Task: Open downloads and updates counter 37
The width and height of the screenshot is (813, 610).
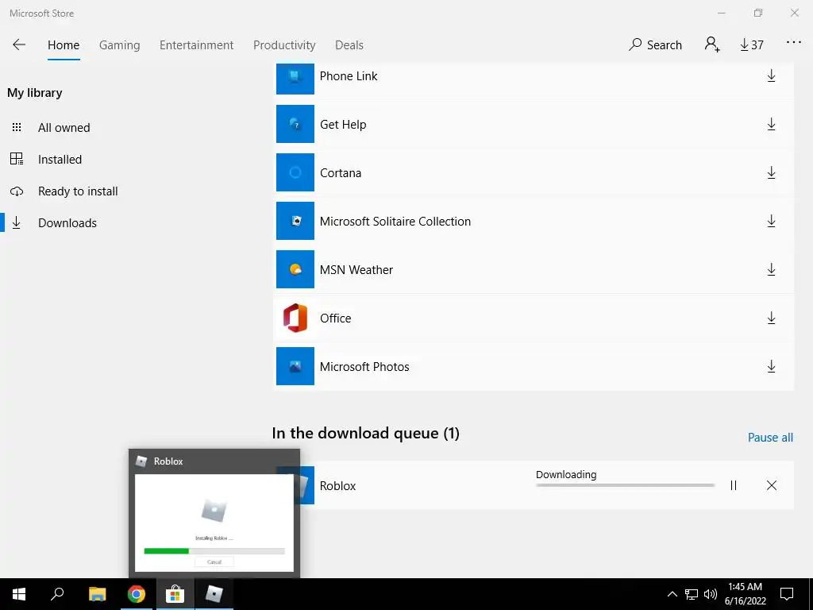Action: (751, 45)
